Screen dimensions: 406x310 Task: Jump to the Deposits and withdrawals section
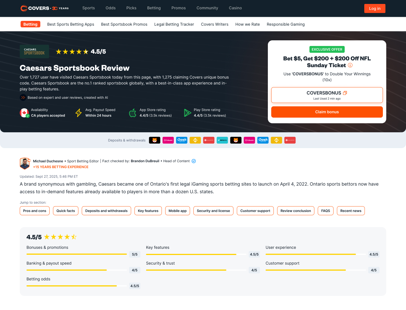106,211
